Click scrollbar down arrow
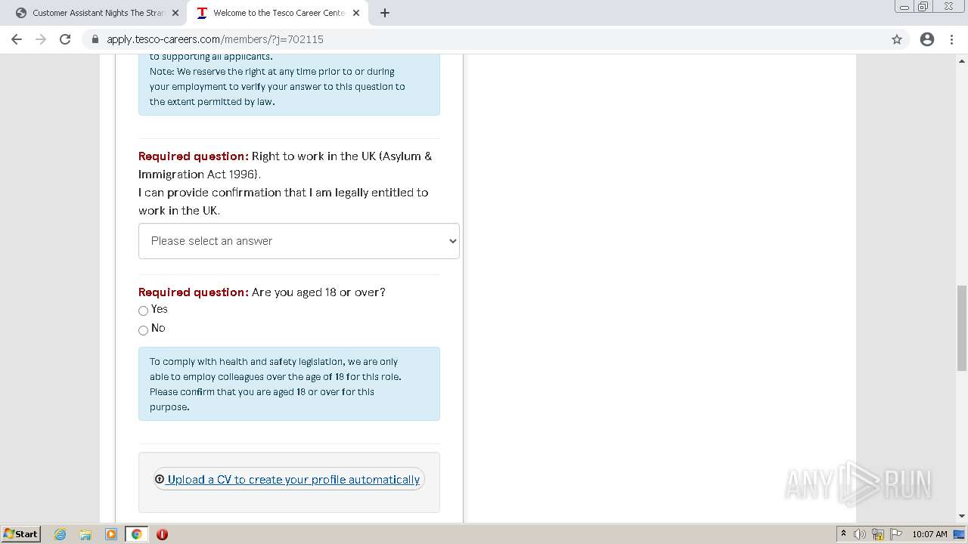968x544 pixels. pos(962,516)
